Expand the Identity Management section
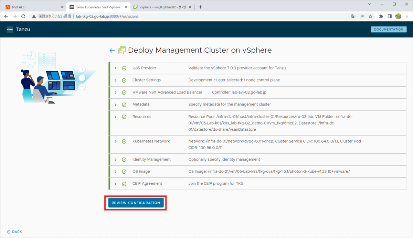 point(116,160)
